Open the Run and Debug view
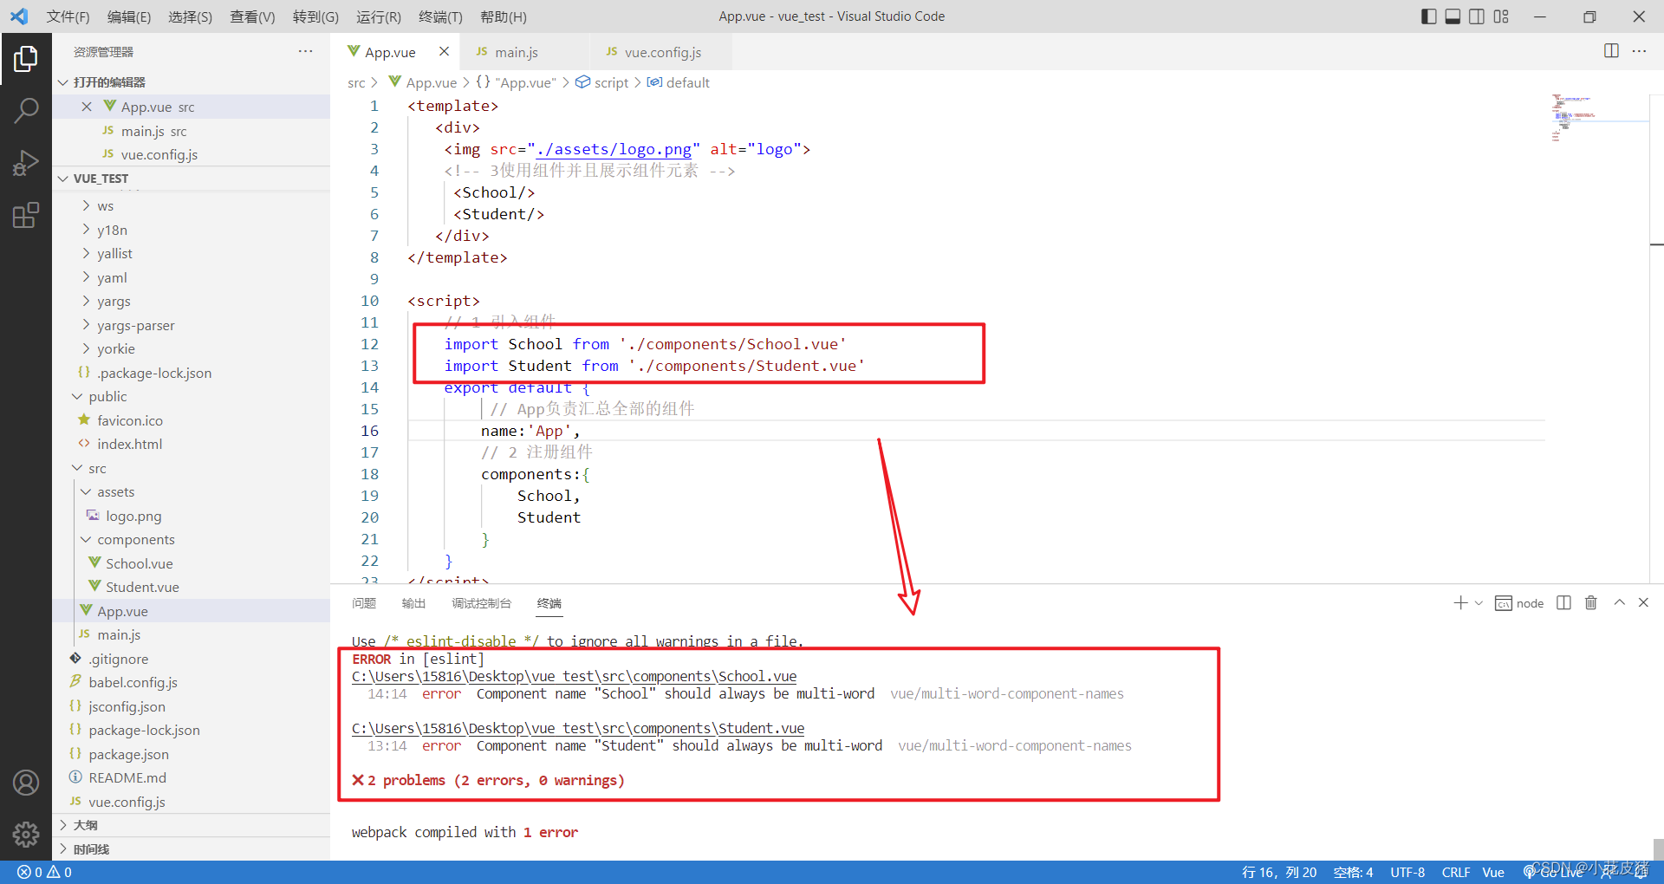Viewport: 1664px width, 884px height. 26,162
